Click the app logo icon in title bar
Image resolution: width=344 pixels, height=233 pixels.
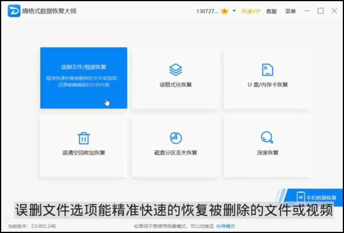pyautogui.click(x=14, y=11)
